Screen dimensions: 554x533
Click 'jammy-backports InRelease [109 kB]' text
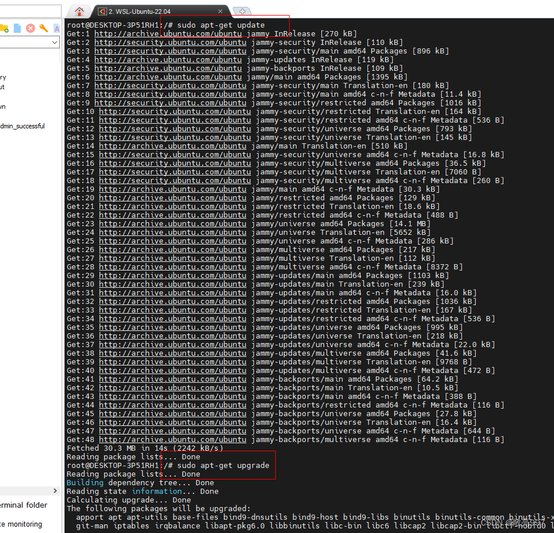pos(325,68)
